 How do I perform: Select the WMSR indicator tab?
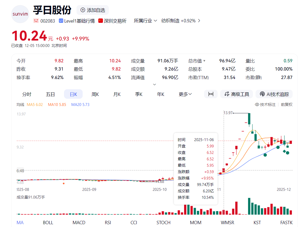coord(227,223)
